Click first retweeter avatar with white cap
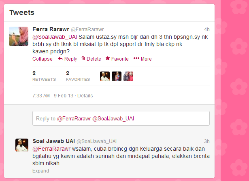The width and height of the screenshot is (249, 181). click(x=105, y=76)
